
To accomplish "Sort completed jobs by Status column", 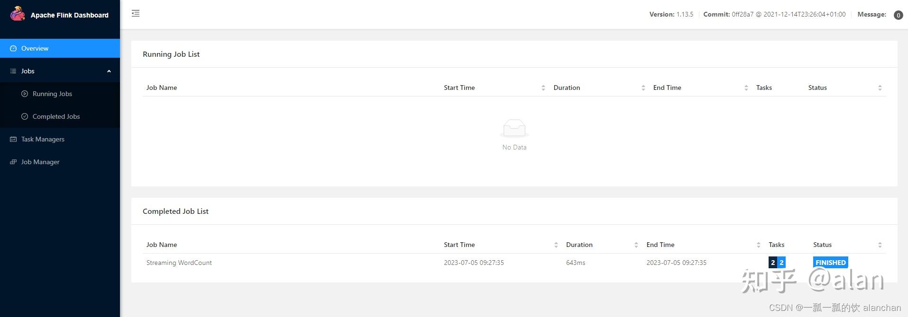I will (880, 245).
